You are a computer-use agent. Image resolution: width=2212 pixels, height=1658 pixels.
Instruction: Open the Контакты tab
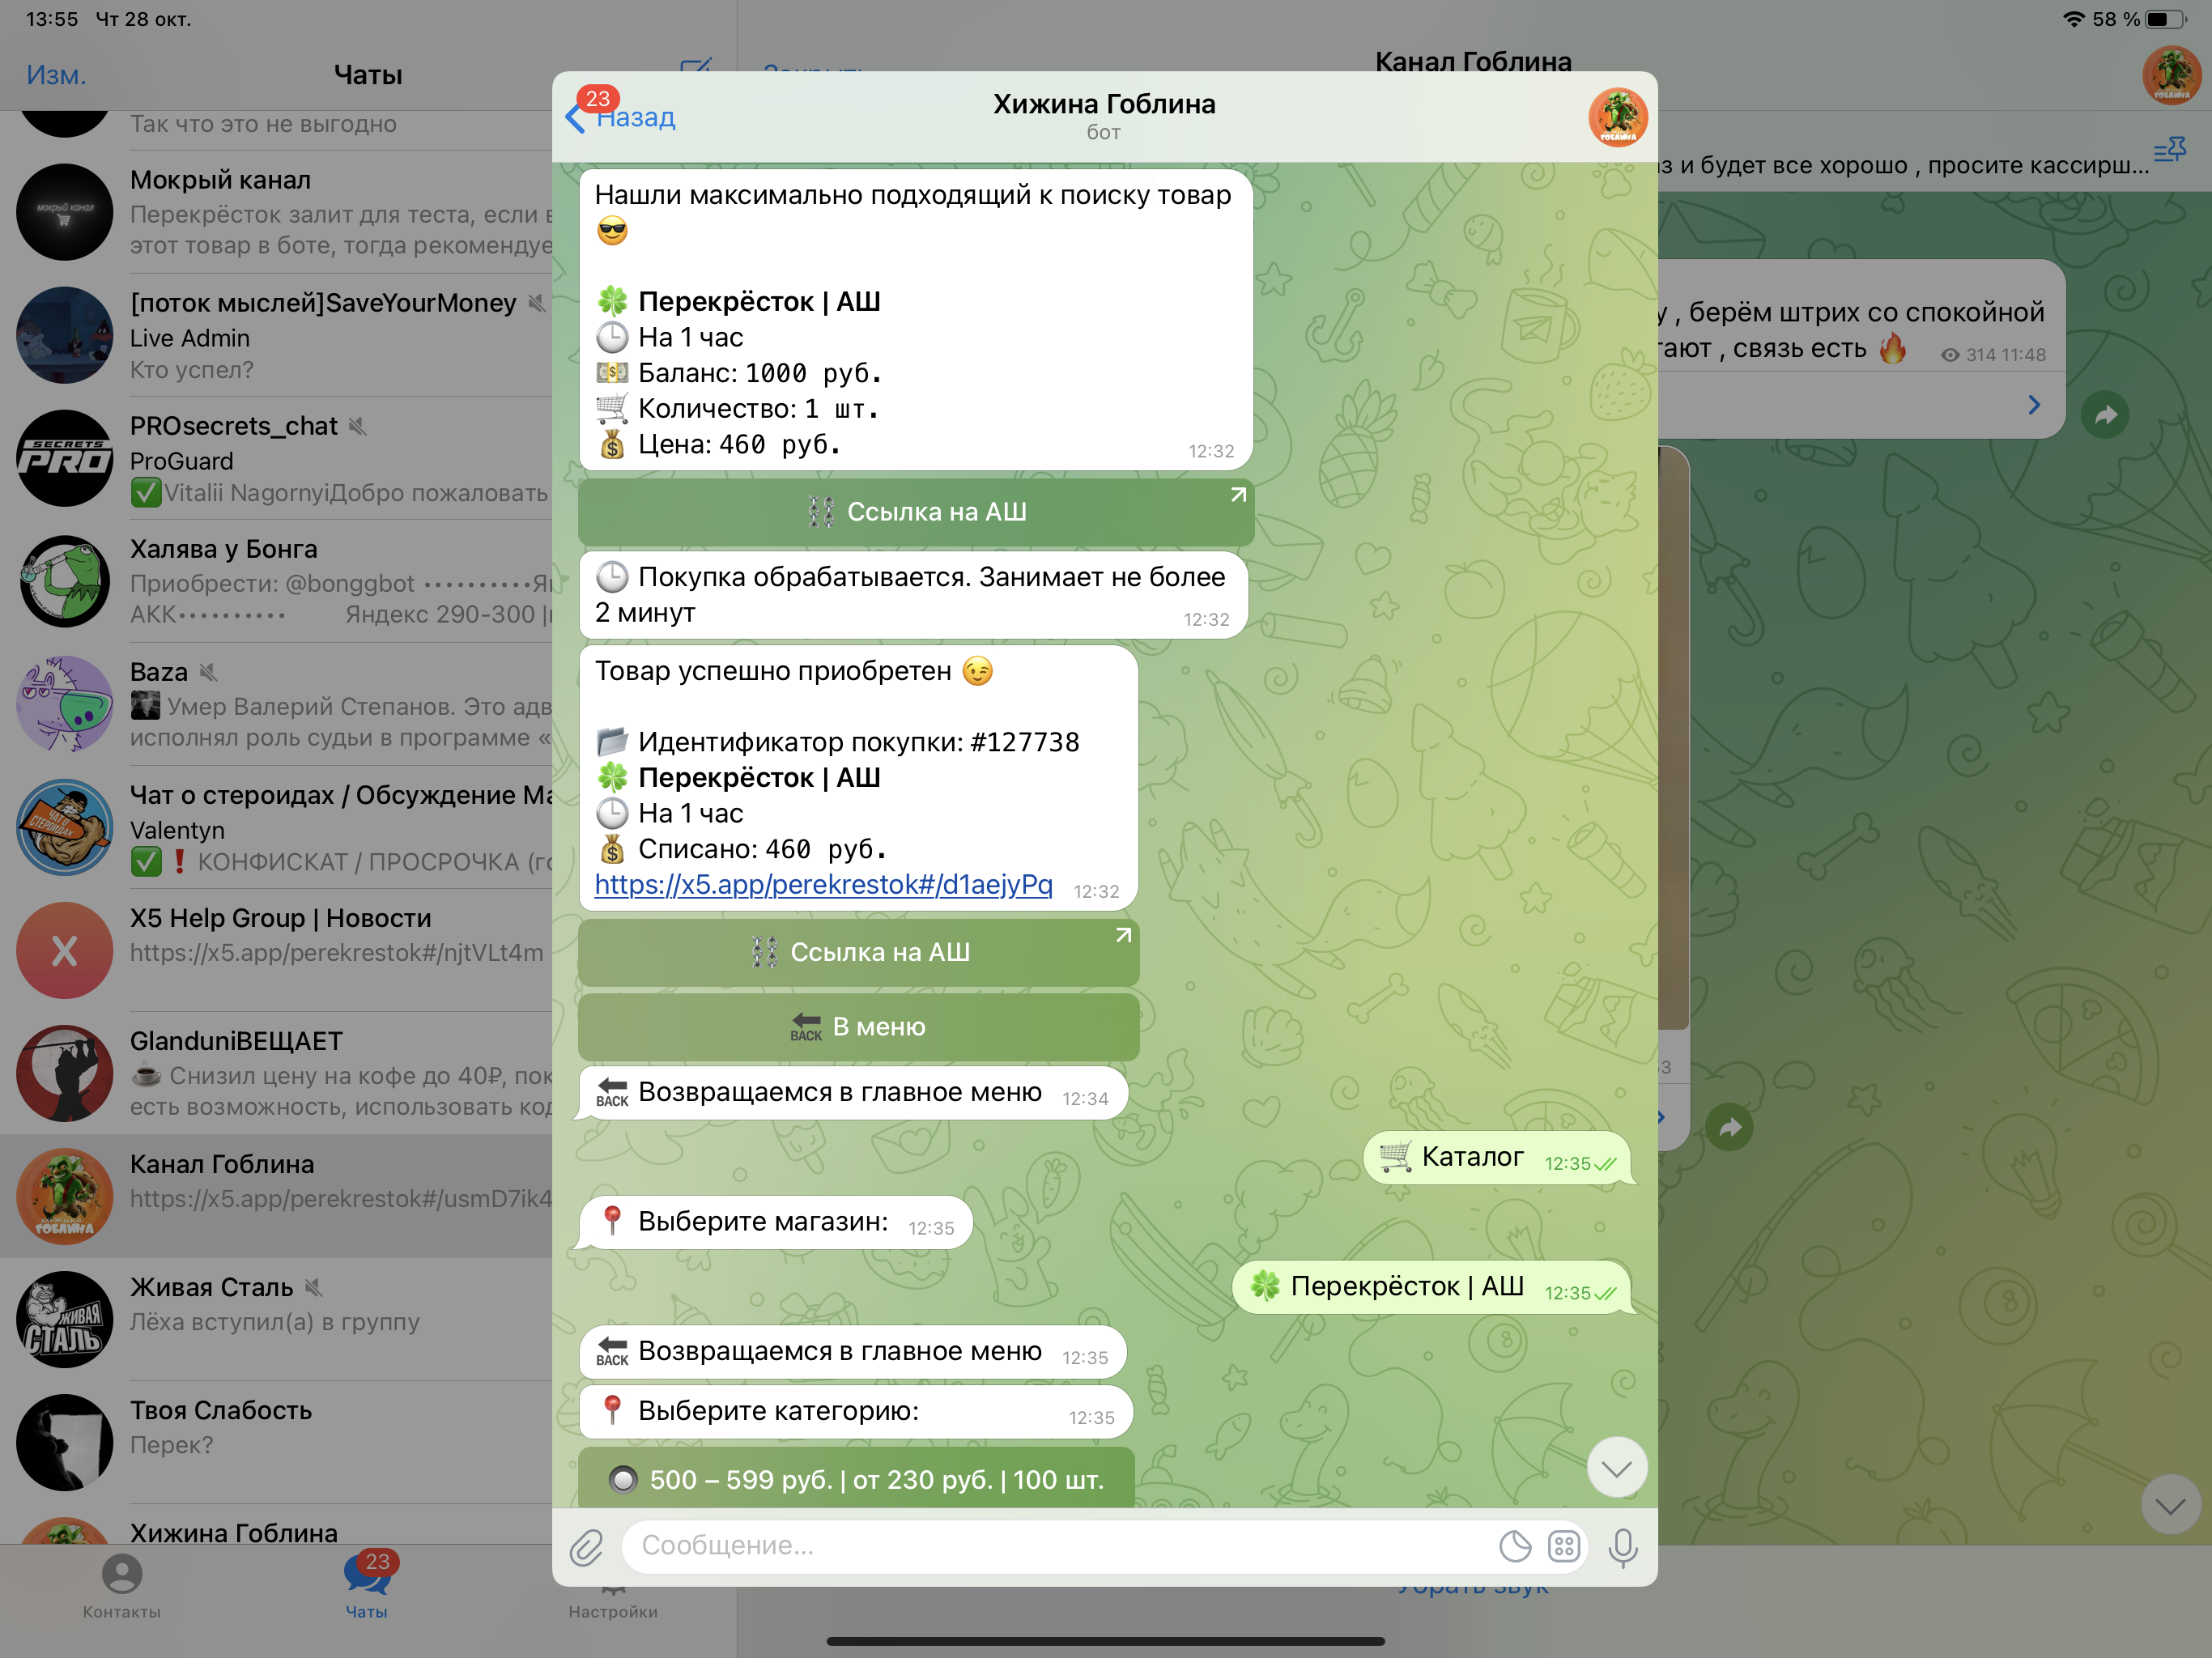[122, 1585]
